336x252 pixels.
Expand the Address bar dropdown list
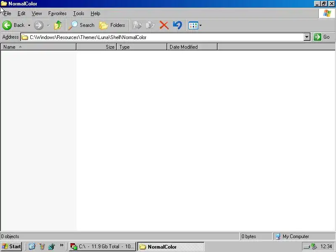[x=307, y=37]
